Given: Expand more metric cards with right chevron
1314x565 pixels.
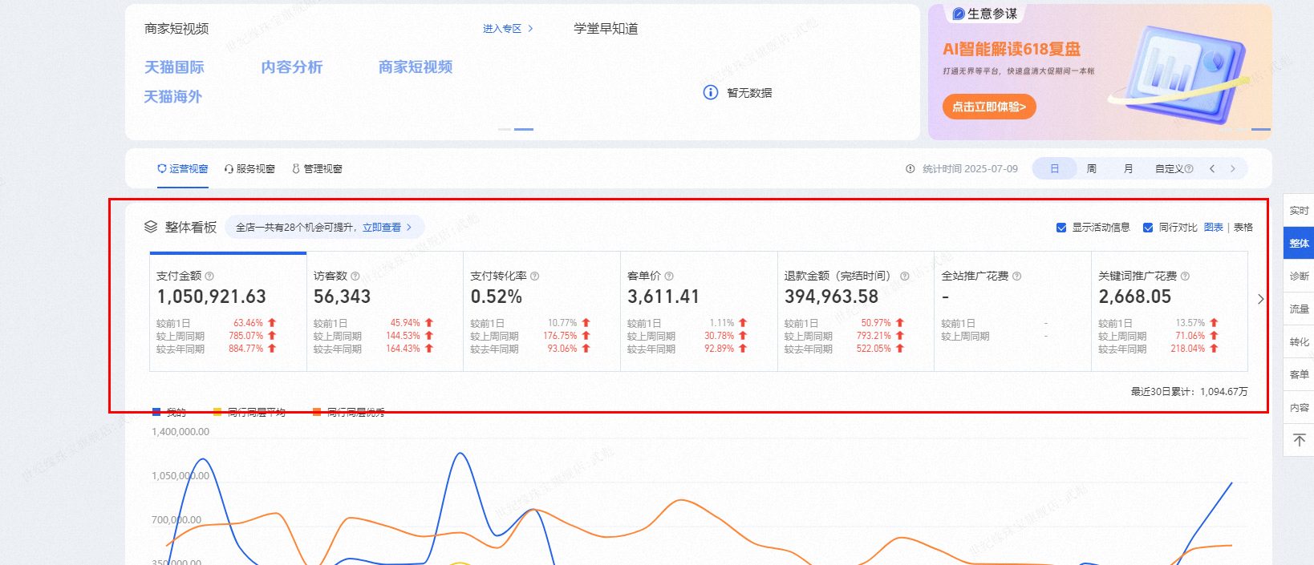Looking at the screenshot, I should [x=1260, y=299].
